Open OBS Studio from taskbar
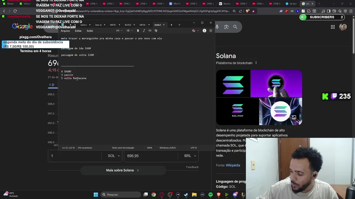Image resolution: width=355 pixels, height=199 pixels. click(x=170, y=195)
